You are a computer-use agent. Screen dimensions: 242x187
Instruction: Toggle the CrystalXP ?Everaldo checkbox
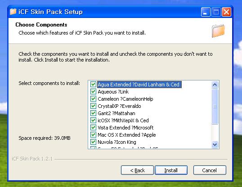pyautogui.click(x=93, y=106)
